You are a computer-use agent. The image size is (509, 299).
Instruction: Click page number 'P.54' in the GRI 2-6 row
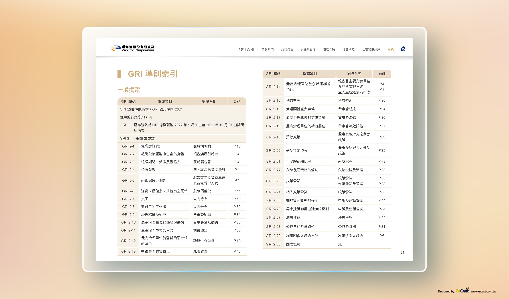click(x=237, y=191)
